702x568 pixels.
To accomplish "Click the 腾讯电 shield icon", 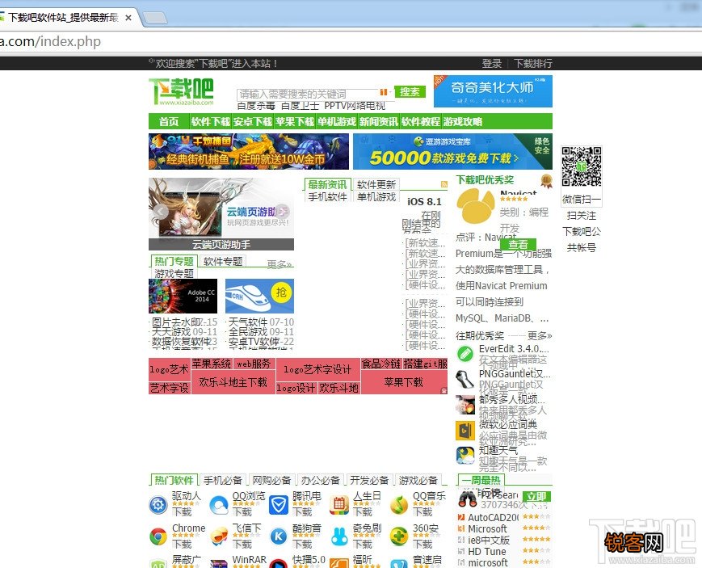I will 279,505.
